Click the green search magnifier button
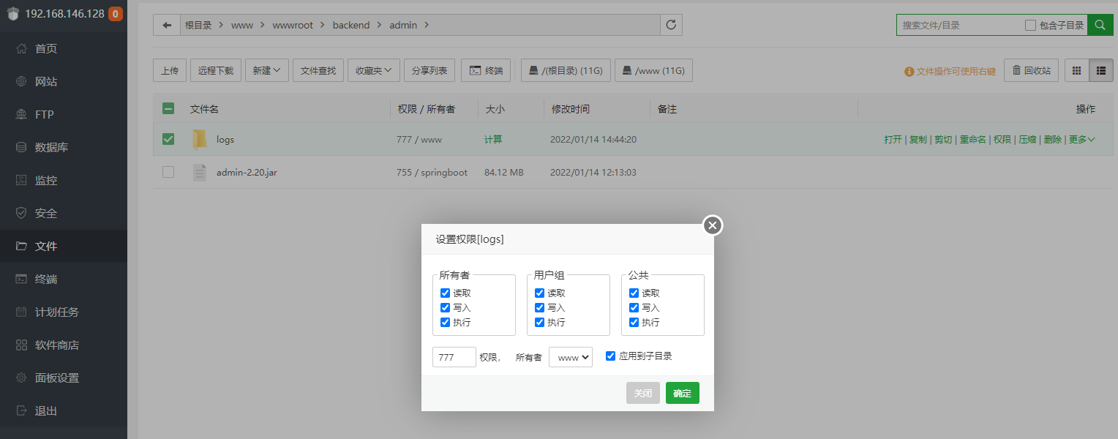1118x439 pixels. tap(1099, 25)
